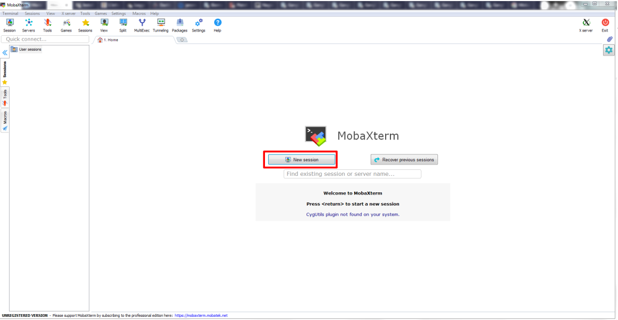Activate the MultiExec toolbar icon
Image resolution: width=618 pixels, height=320 pixels.
142,26
